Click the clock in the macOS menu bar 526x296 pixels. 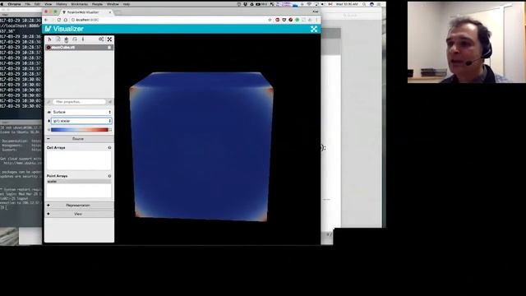click(x=347, y=4)
